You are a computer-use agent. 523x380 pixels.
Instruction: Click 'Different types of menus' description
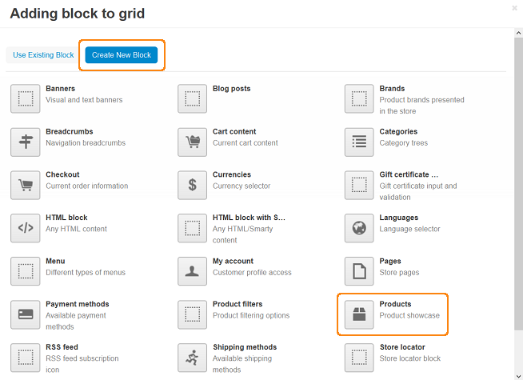coord(86,272)
